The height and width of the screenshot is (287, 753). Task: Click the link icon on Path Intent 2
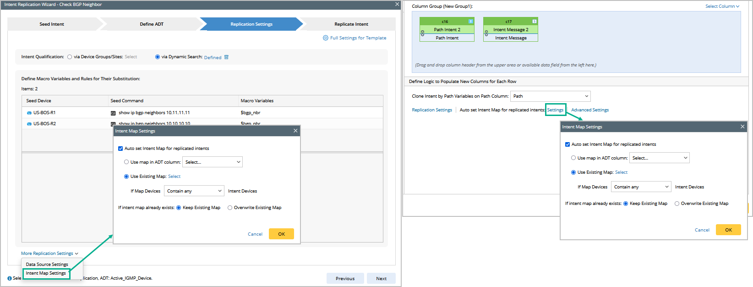[423, 33]
